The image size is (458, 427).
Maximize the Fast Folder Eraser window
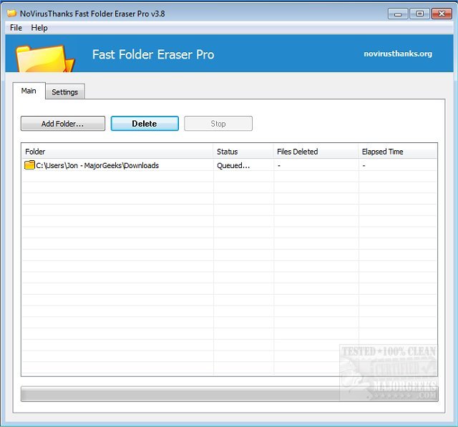pyautogui.click(x=420, y=14)
